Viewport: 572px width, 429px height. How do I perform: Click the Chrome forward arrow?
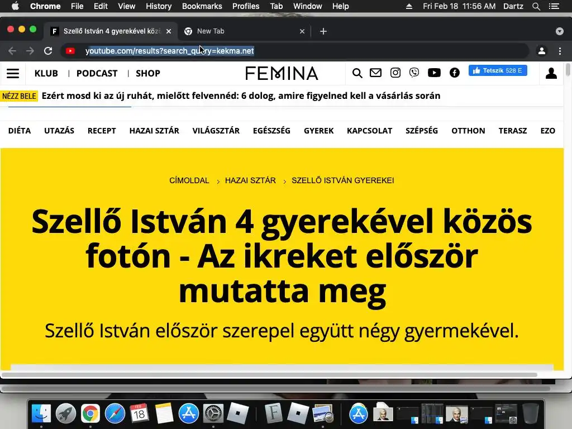30,51
